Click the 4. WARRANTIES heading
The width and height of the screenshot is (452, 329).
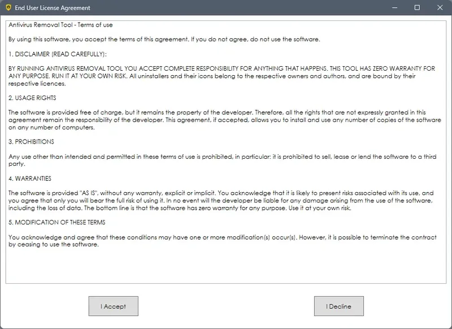[31, 179]
